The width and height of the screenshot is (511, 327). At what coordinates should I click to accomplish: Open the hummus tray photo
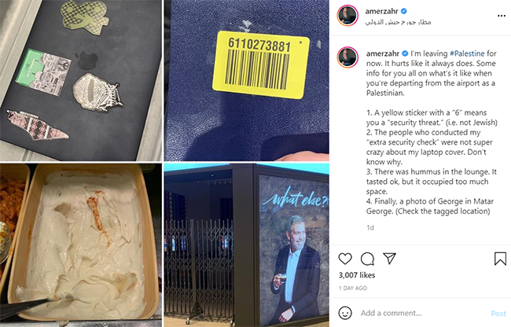click(x=81, y=245)
